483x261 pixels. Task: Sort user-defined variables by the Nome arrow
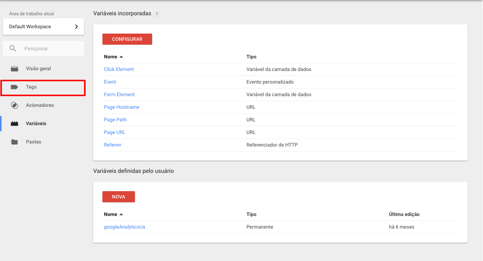(x=122, y=214)
